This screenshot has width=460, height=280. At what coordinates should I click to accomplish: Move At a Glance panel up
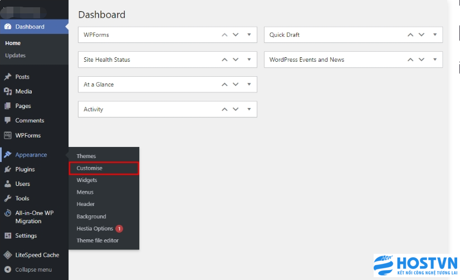(225, 85)
